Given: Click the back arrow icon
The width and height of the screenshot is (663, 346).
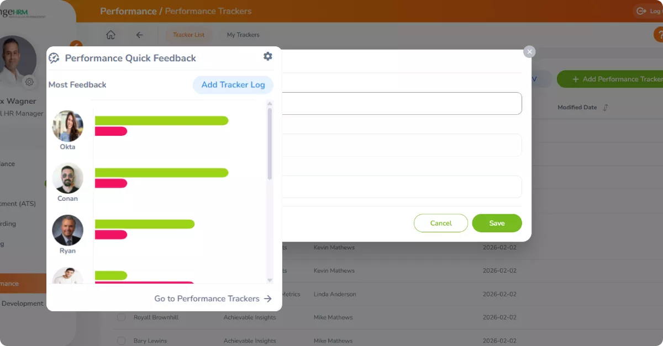Looking at the screenshot, I should click(x=139, y=35).
